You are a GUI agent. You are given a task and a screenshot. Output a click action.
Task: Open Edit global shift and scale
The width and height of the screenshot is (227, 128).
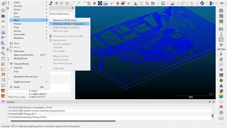coord(26,76)
